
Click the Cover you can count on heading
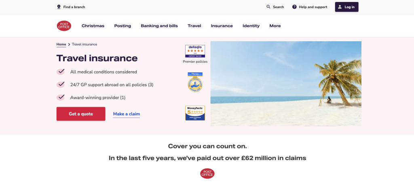point(207,146)
